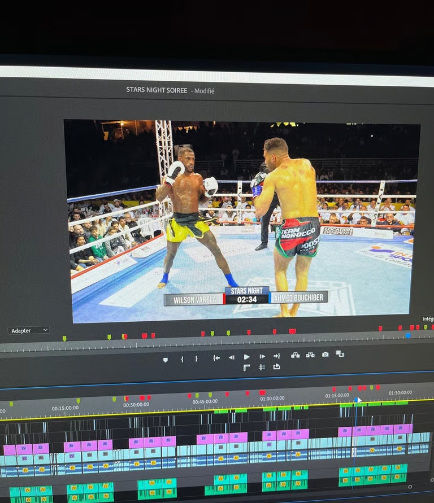Viewport: 434px width, 503px height.
Task: Click the Mark Out bracket icon
Action: coord(196,358)
